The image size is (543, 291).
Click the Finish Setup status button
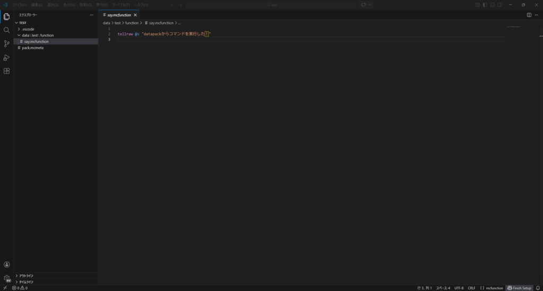click(519, 288)
